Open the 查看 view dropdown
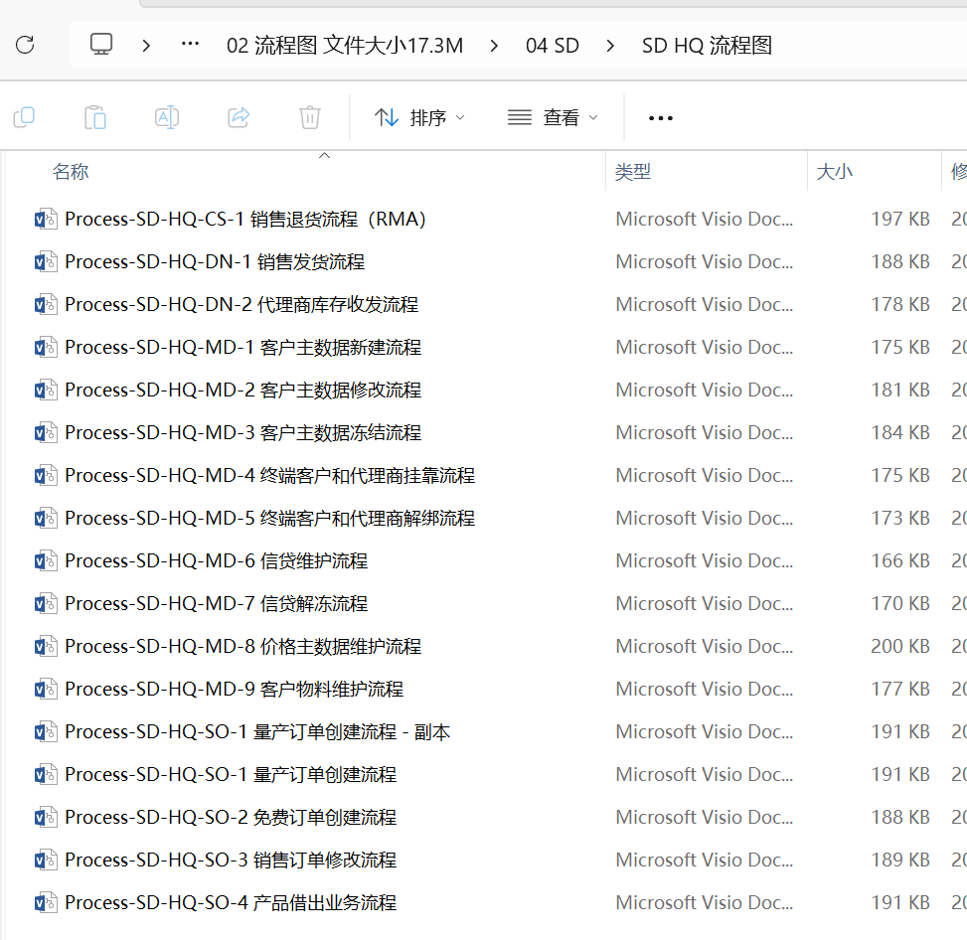The height and width of the screenshot is (940, 967). tap(553, 117)
